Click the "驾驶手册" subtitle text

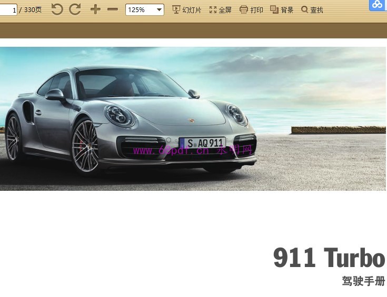(363, 281)
